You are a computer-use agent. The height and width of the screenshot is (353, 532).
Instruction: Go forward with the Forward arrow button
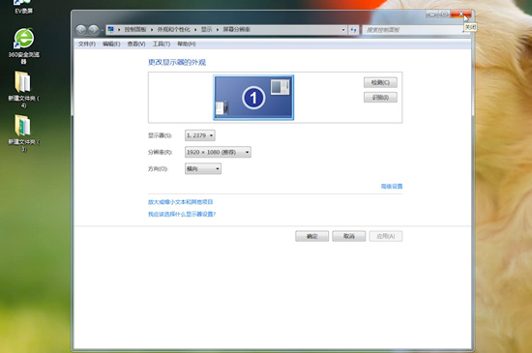pyautogui.click(x=93, y=30)
